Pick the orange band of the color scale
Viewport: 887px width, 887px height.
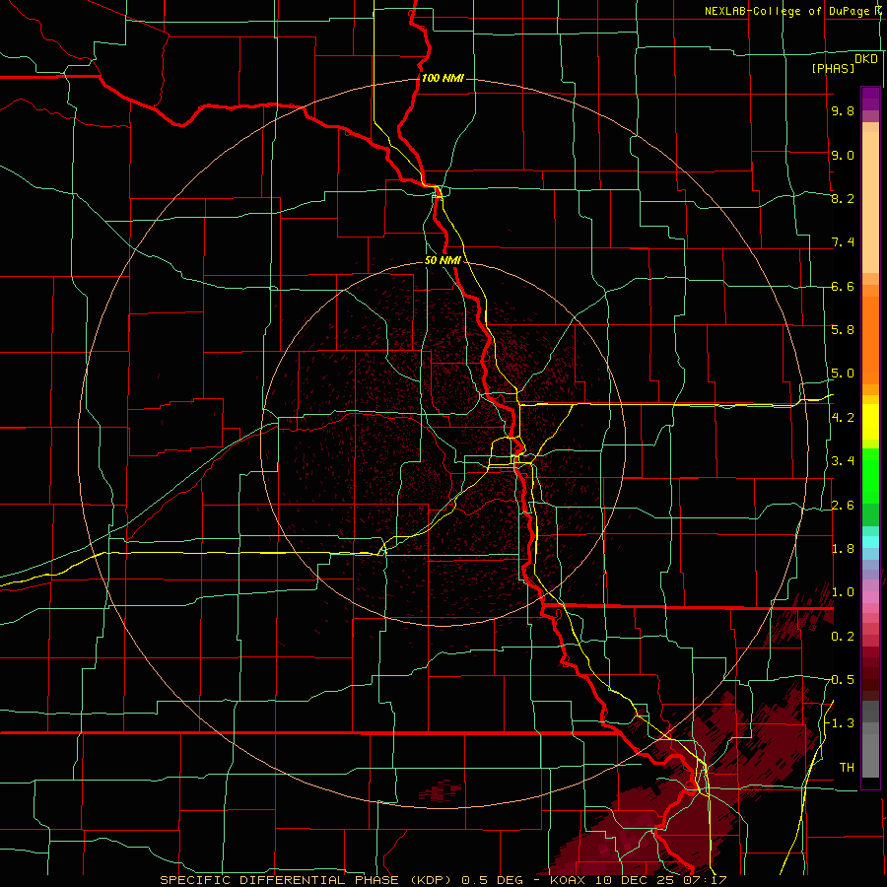click(x=870, y=340)
